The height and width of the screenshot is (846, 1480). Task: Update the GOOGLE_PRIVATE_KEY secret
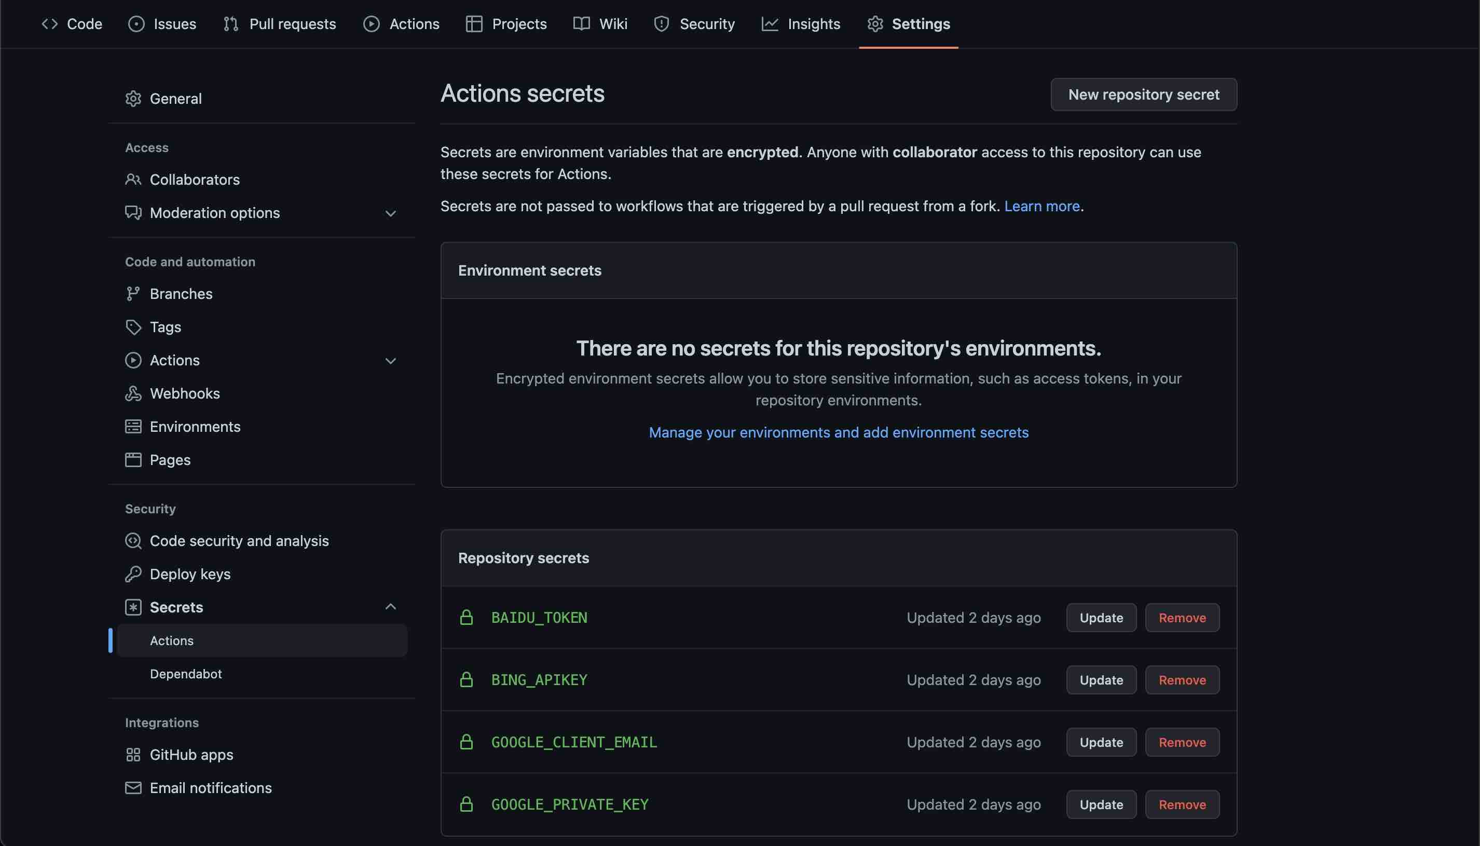pyautogui.click(x=1101, y=804)
